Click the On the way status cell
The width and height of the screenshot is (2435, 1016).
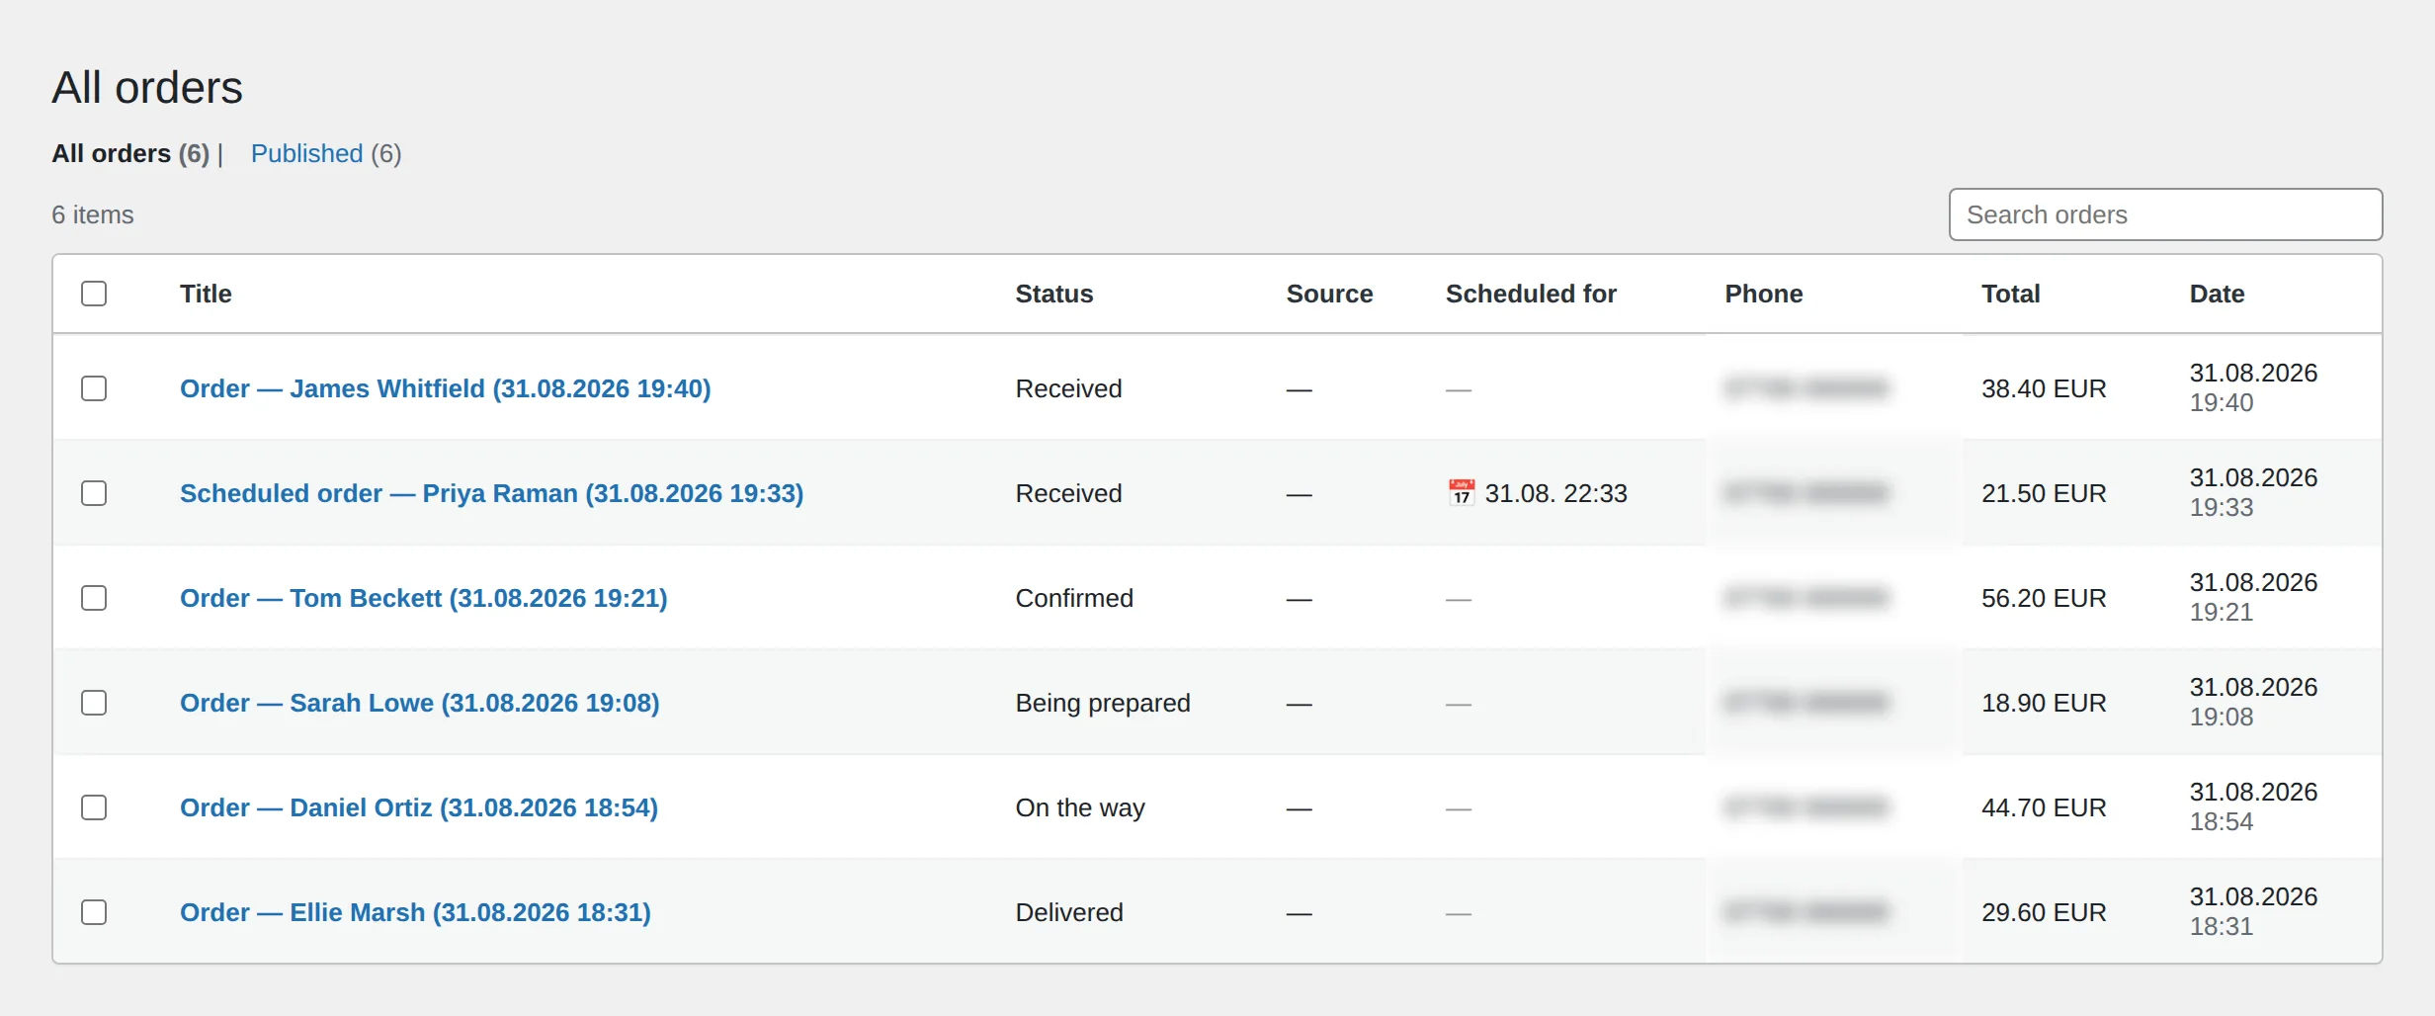1080,807
